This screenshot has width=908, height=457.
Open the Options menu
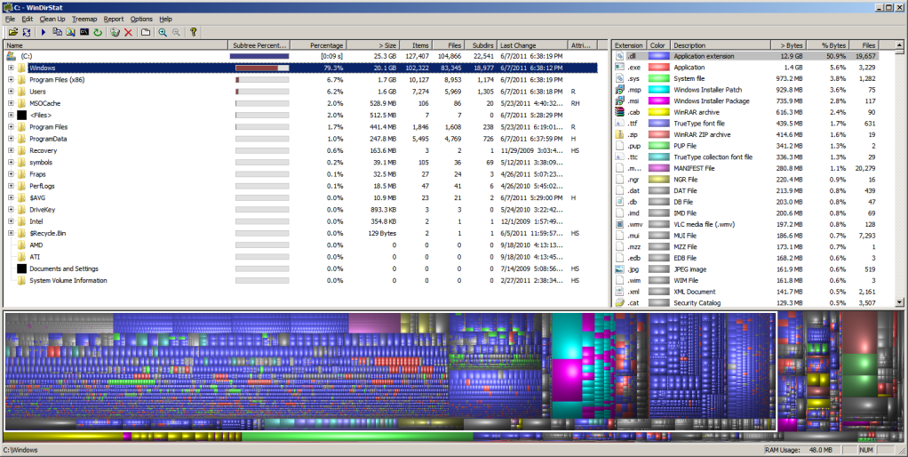[x=141, y=19]
